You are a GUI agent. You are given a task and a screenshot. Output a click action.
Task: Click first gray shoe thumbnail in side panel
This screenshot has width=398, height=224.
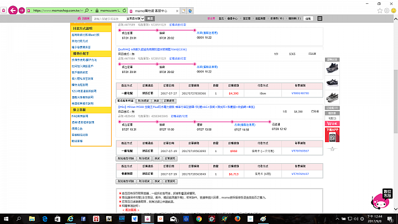coord(332,68)
